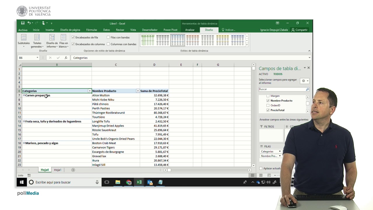Expand the formula bar

point(309,58)
